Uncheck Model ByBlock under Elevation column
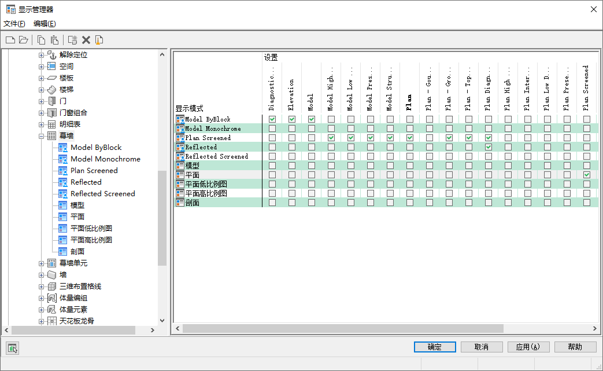Screen dimensions: 603x371 point(292,119)
